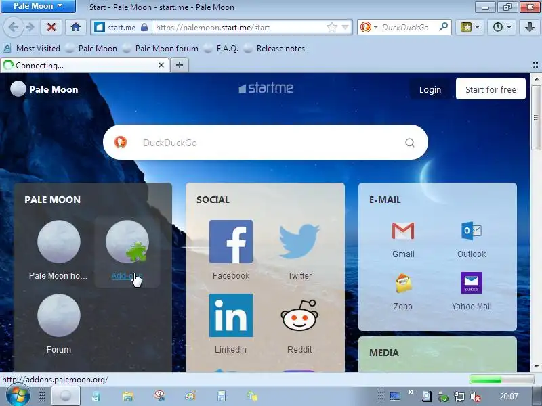Click the start.me logo
The width and height of the screenshot is (542, 406).
tap(266, 88)
